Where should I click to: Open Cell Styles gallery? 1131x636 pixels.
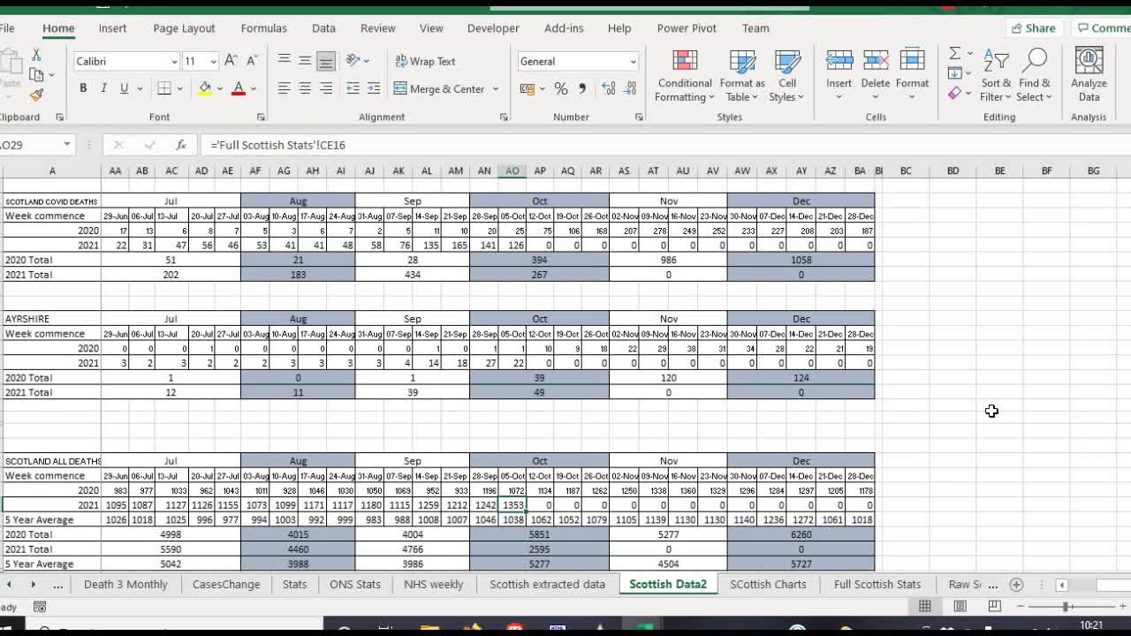click(786, 76)
